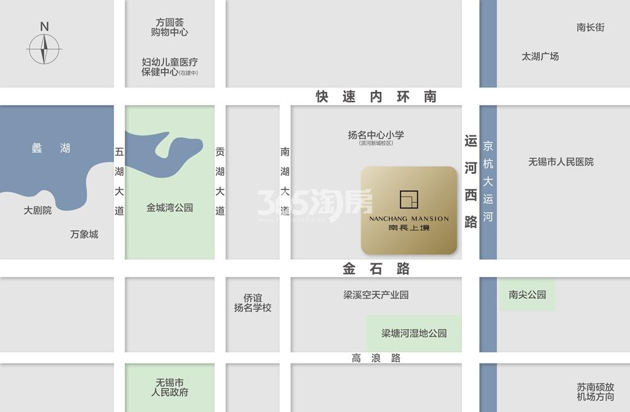Select the 五湖大道 vertical road label
Screen dimensions: 630x412
(119, 181)
